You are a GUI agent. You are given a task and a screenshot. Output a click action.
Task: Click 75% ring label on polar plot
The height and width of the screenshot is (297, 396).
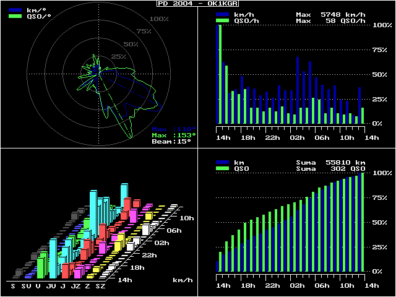tap(144, 32)
